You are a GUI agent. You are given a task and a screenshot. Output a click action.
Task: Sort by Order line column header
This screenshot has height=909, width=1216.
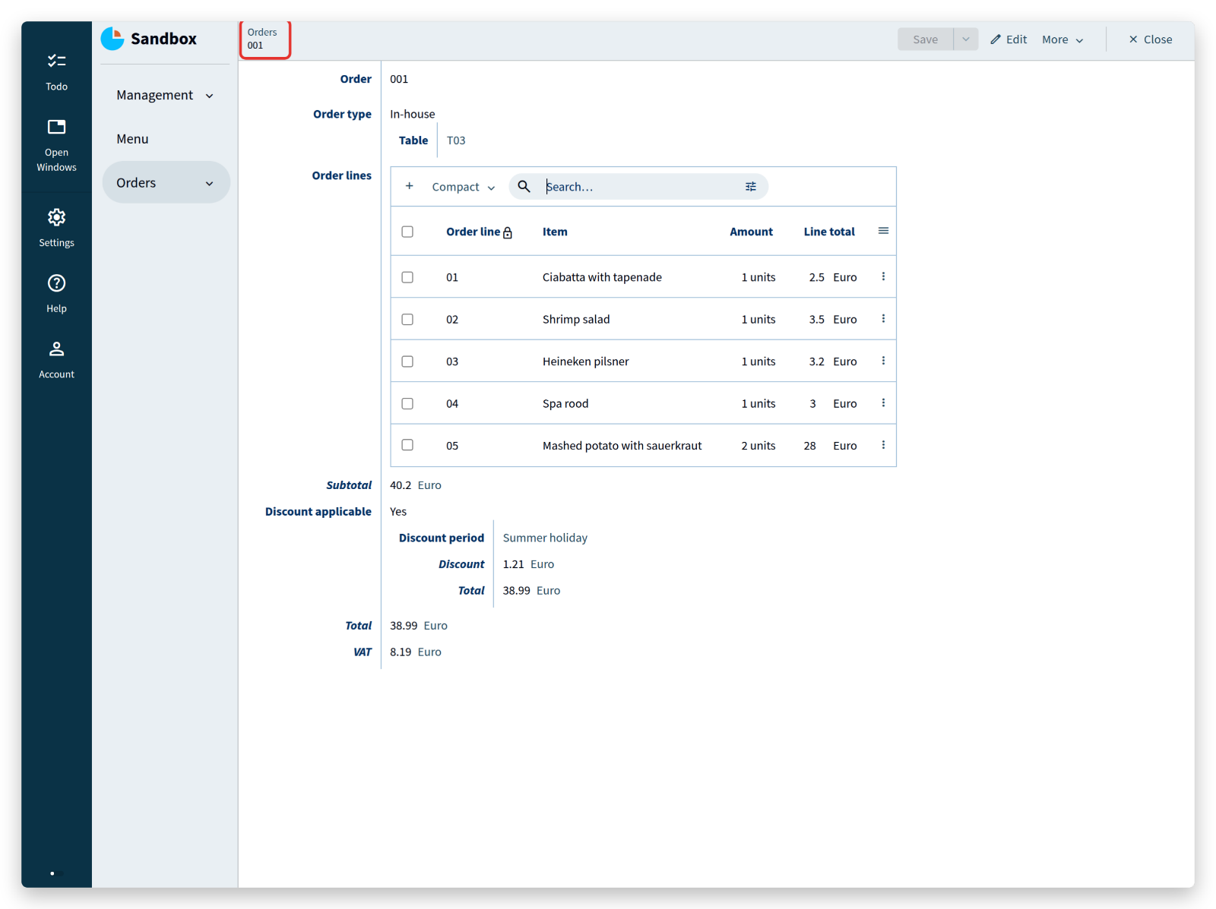473,232
